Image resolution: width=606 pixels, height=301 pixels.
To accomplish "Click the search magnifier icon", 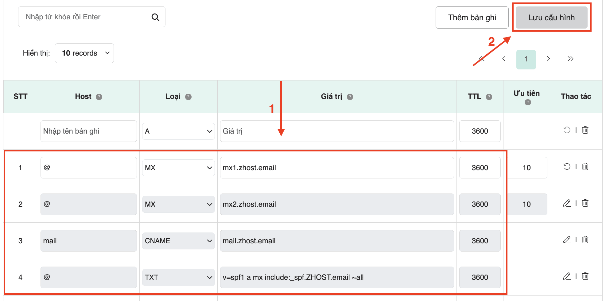I will point(155,17).
